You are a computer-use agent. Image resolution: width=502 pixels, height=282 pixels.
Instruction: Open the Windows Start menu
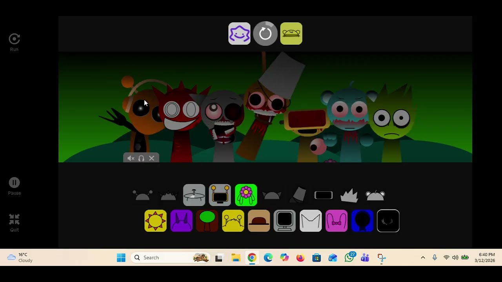click(121, 257)
